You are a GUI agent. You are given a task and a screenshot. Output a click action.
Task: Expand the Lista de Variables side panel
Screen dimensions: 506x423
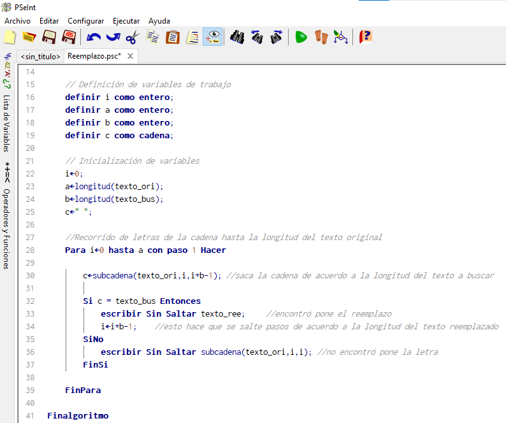click(7, 123)
